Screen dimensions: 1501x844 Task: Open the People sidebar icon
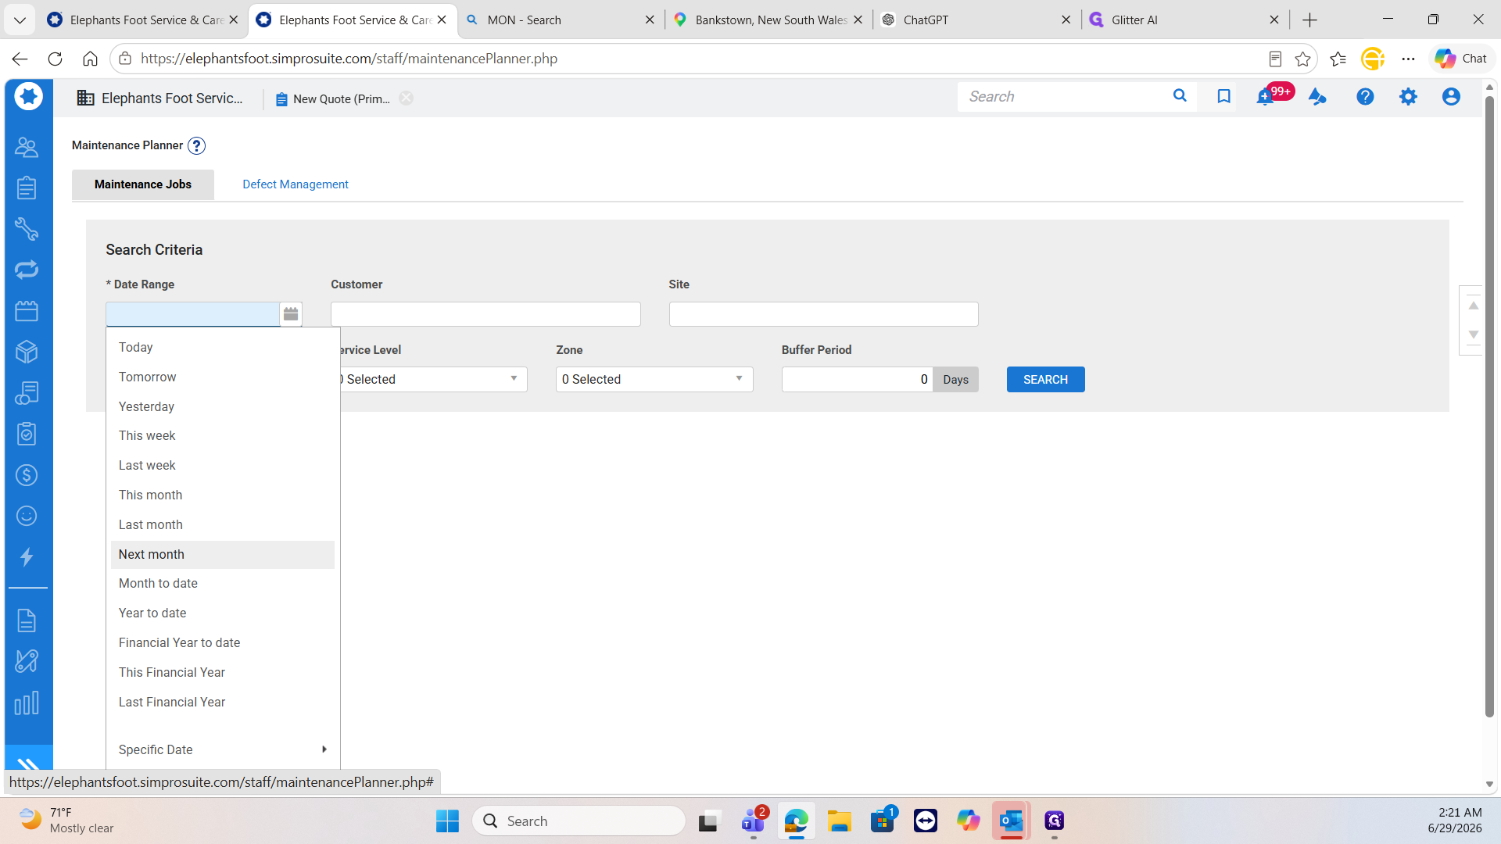[x=27, y=147]
